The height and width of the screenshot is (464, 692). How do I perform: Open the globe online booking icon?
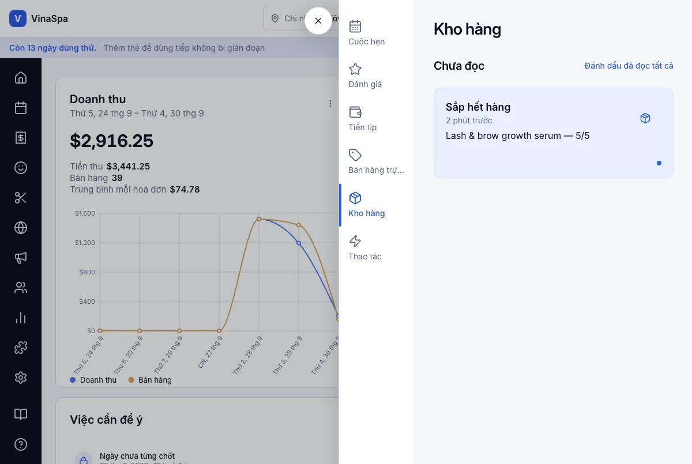click(21, 228)
